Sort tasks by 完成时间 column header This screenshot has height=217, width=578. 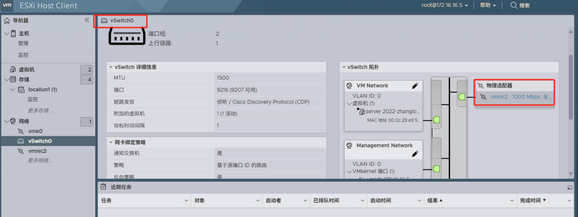click(x=532, y=200)
